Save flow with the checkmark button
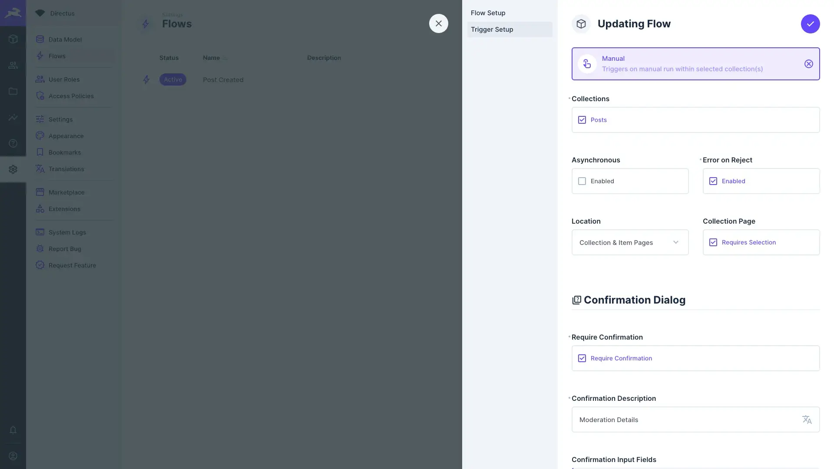Image resolution: width=834 pixels, height=469 pixels. 810,24
